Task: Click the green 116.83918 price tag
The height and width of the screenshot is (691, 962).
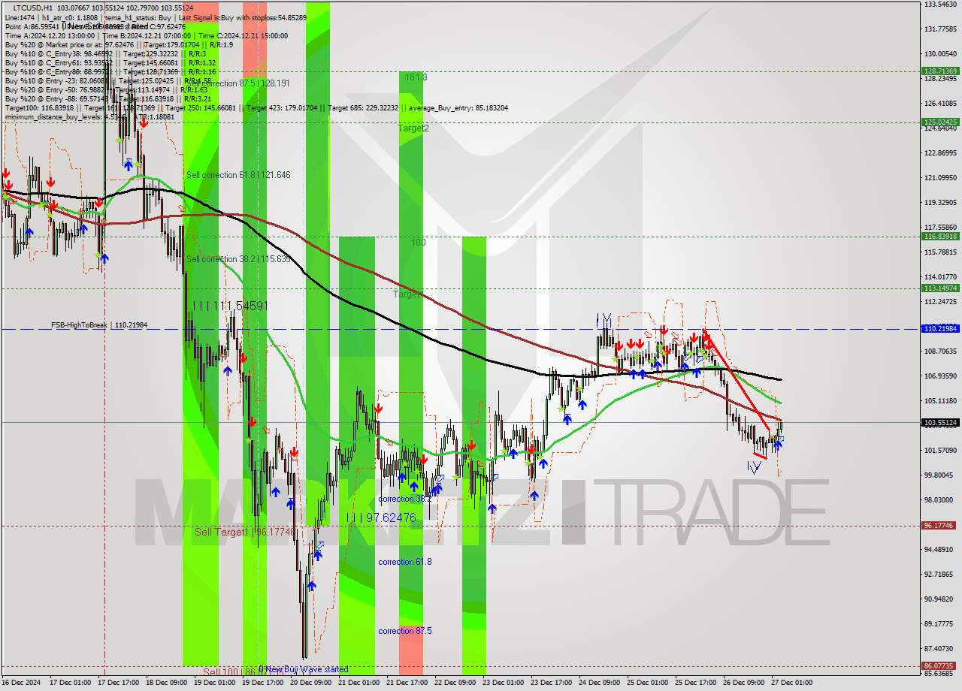Action: click(939, 236)
